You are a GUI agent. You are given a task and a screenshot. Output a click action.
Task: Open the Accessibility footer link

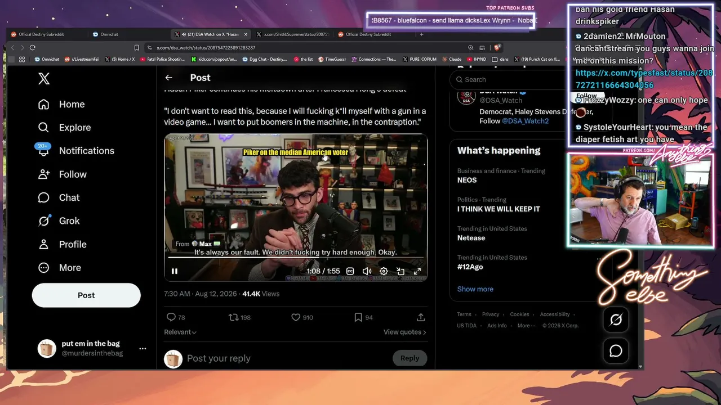pyautogui.click(x=555, y=314)
